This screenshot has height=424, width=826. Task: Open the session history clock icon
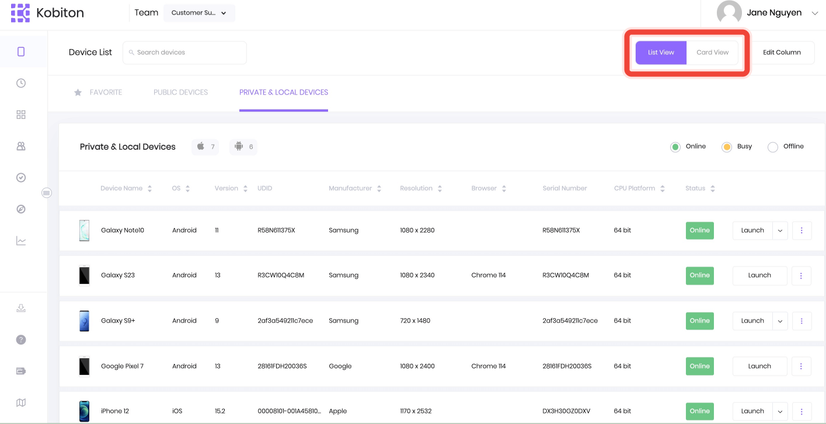point(21,83)
